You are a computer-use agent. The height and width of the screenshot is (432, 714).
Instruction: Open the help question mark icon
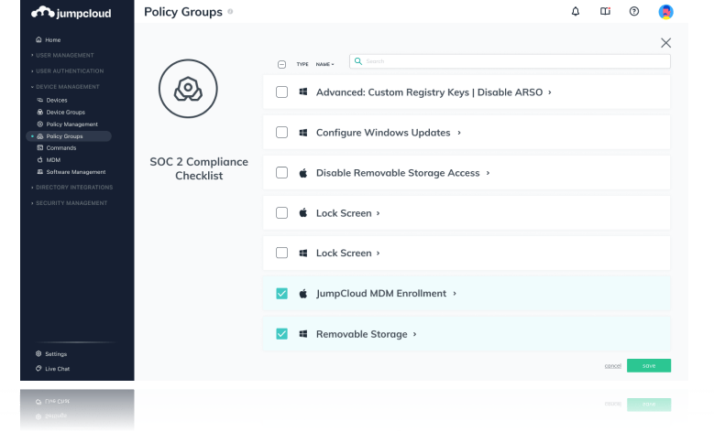634,11
